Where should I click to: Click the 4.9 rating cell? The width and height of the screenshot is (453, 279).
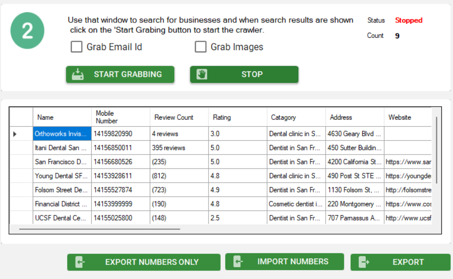point(238,190)
